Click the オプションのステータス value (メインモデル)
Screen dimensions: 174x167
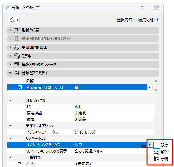[85, 132]
